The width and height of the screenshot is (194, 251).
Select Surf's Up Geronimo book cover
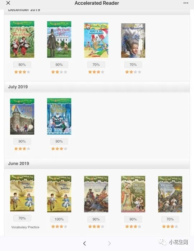coord(96,40)
